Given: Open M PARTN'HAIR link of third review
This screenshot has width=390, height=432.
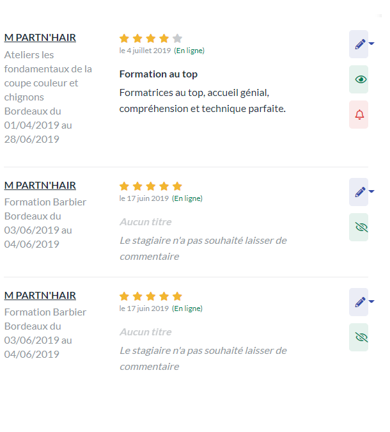Looking at the screenshot, I should [x=40, y=295].
